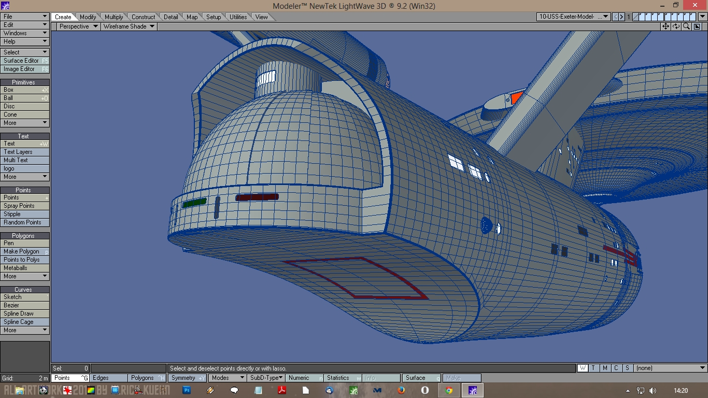The width and height of the screenshot is (708, 398).
Task: Click the viewport rotate icon
Action: coord(676,26)
